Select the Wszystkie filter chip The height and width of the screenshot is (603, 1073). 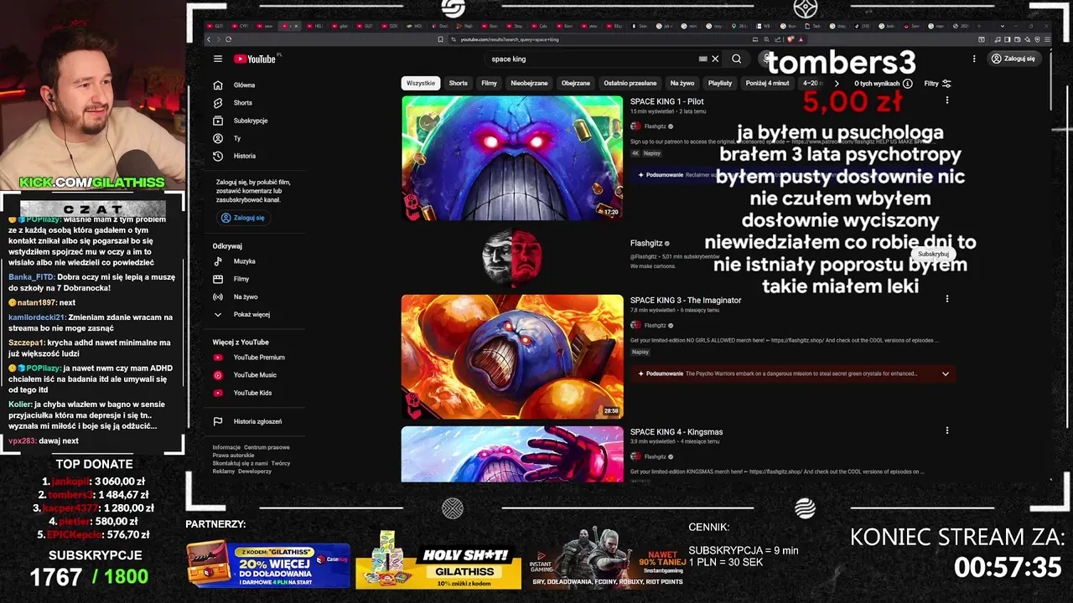[421, 83]
